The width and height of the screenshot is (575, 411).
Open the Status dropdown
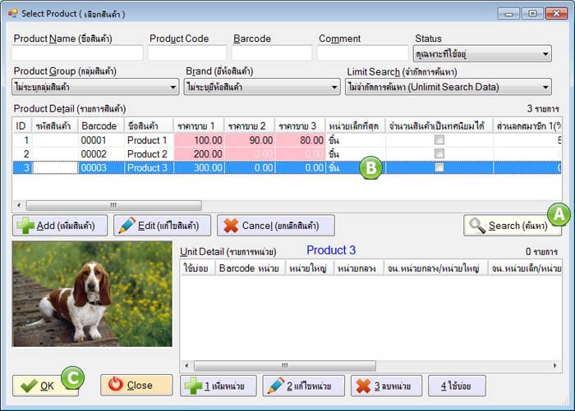(545, 55)
